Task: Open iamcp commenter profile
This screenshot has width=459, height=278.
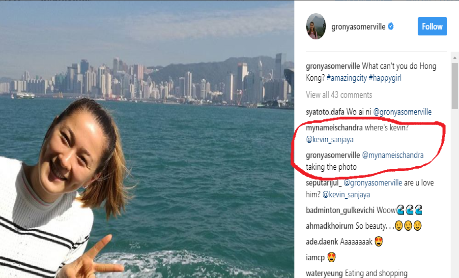Action: pos(316,257)
